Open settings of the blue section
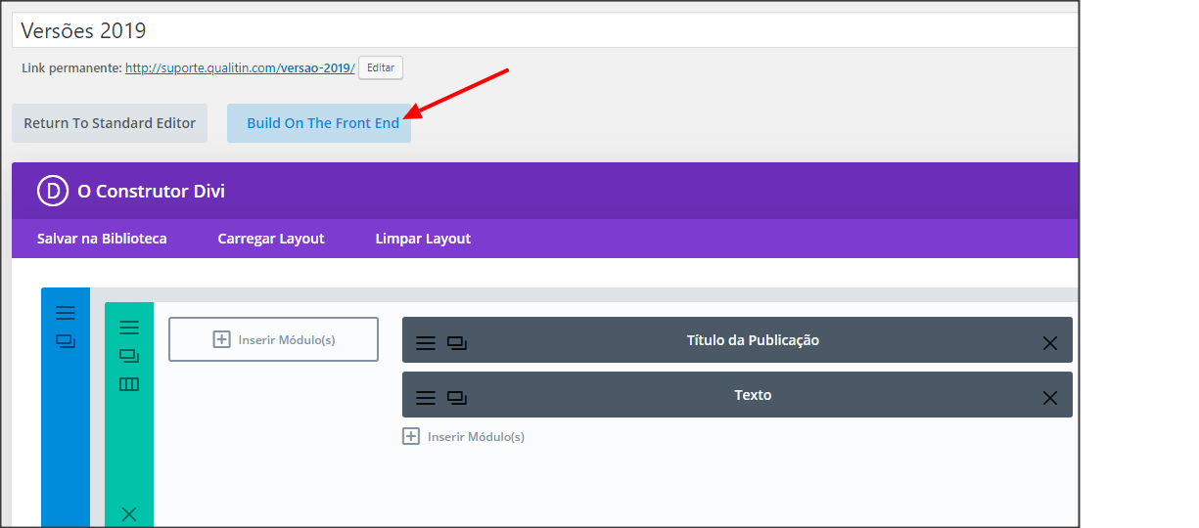This screenshot has height=528, width=1199. point(65,313)
